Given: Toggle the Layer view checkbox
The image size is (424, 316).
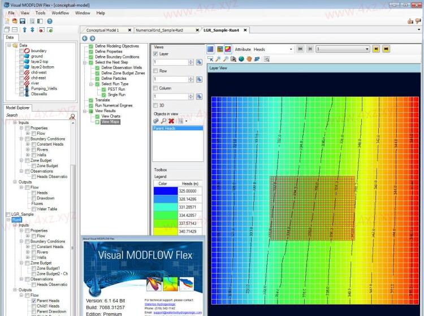Looking at the screenshot, I should coord(155,54).
